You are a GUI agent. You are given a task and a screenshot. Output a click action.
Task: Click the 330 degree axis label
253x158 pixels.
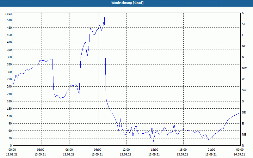coord(9,64)
